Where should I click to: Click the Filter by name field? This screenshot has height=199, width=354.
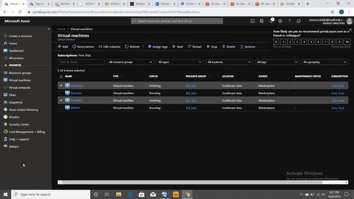click(81, 62)
